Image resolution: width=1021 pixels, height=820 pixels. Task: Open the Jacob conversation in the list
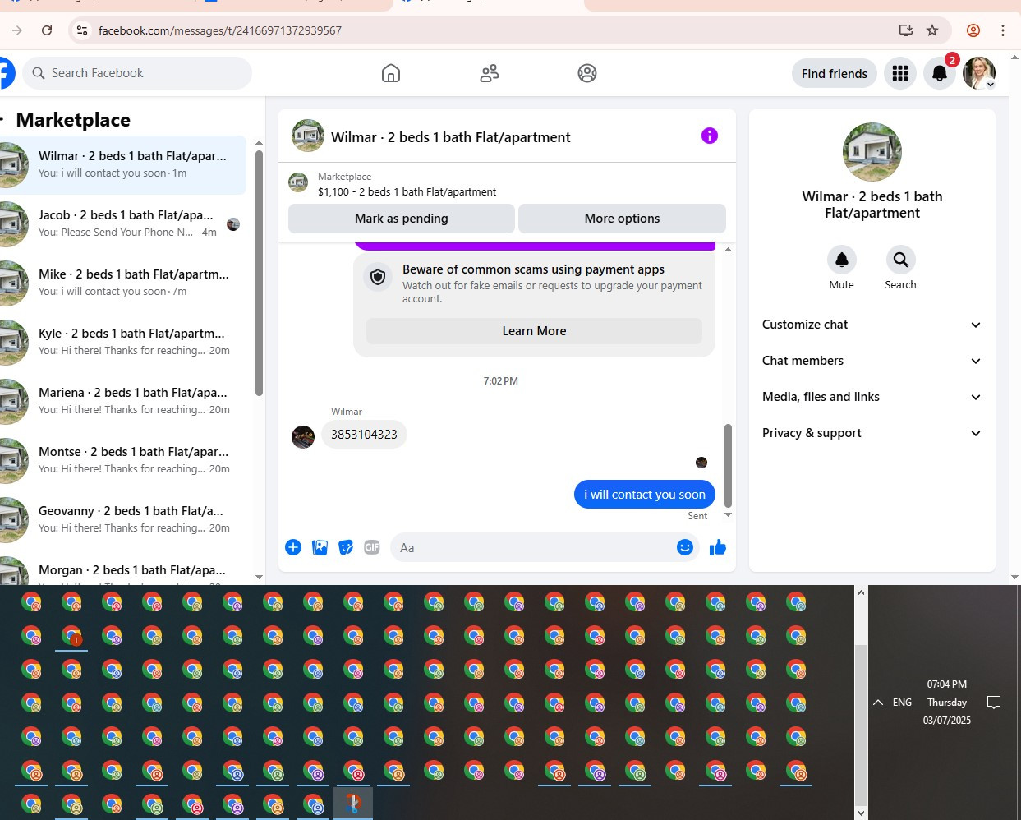(x=123, y=223)
